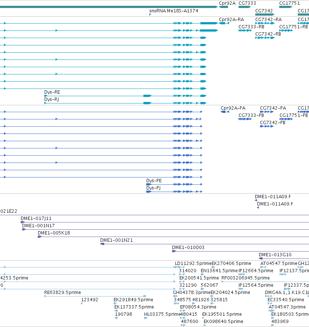The height and width of the screenshot is (327, 309).
Task: Click the LD11292.5prime EST label
Action: [193, 263]
